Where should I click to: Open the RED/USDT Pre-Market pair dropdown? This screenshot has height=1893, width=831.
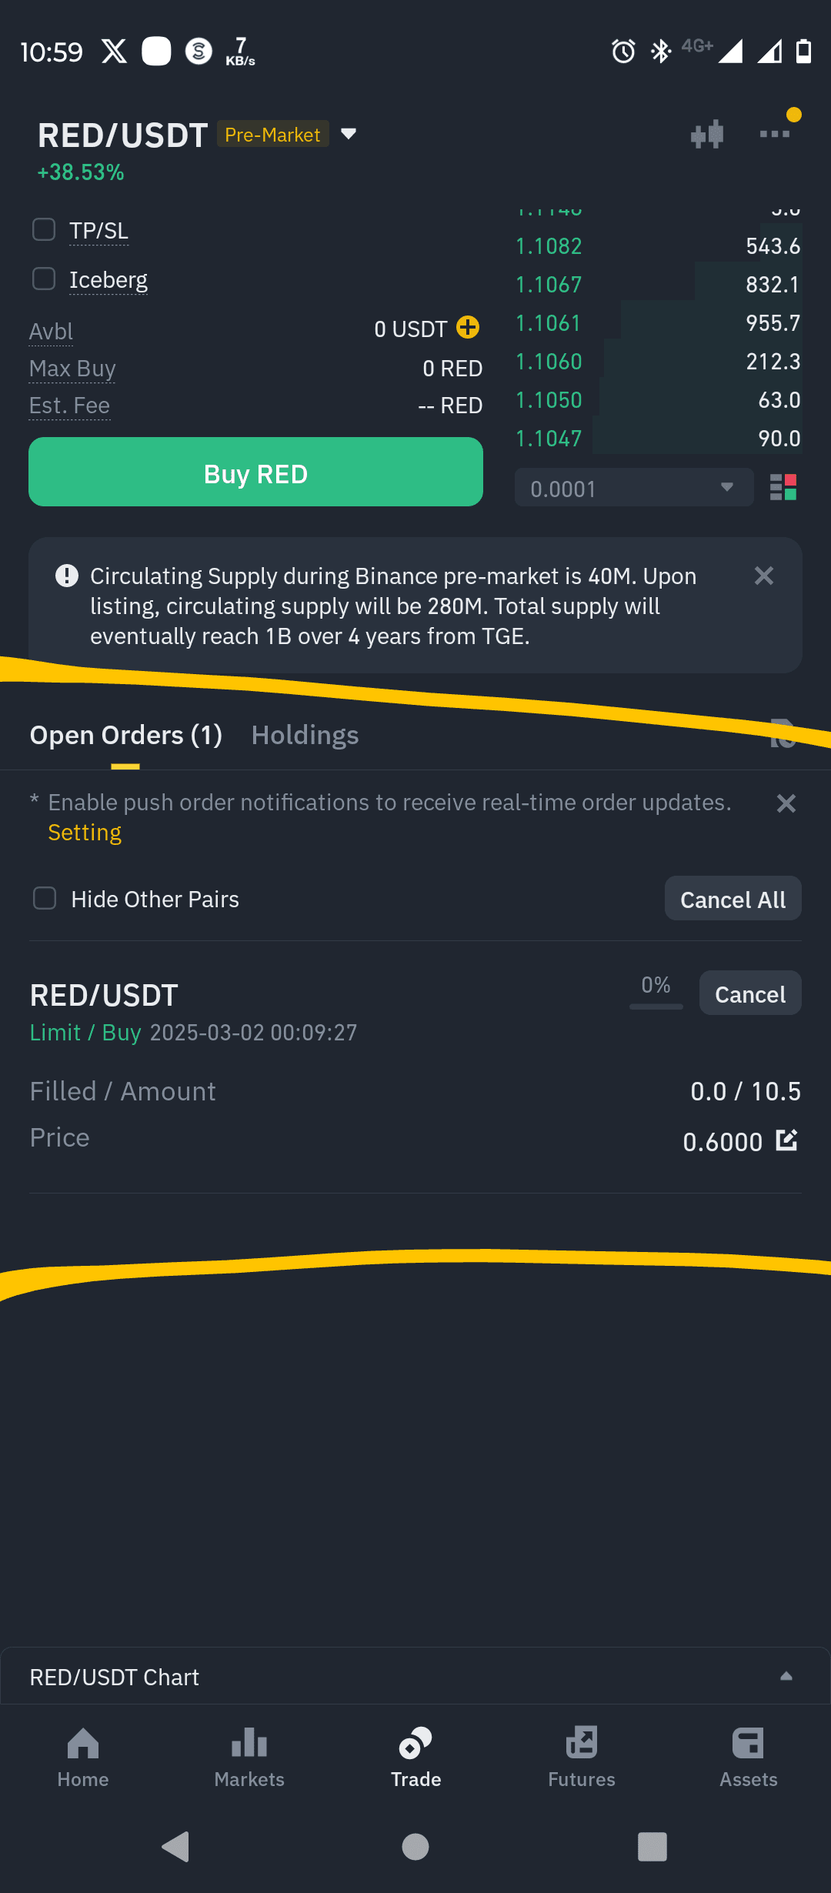pyautogui.click(x=349, y=135)
